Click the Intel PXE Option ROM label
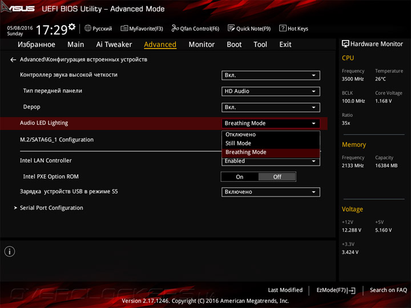The image size is (411, 308). [x=51, y=176]
